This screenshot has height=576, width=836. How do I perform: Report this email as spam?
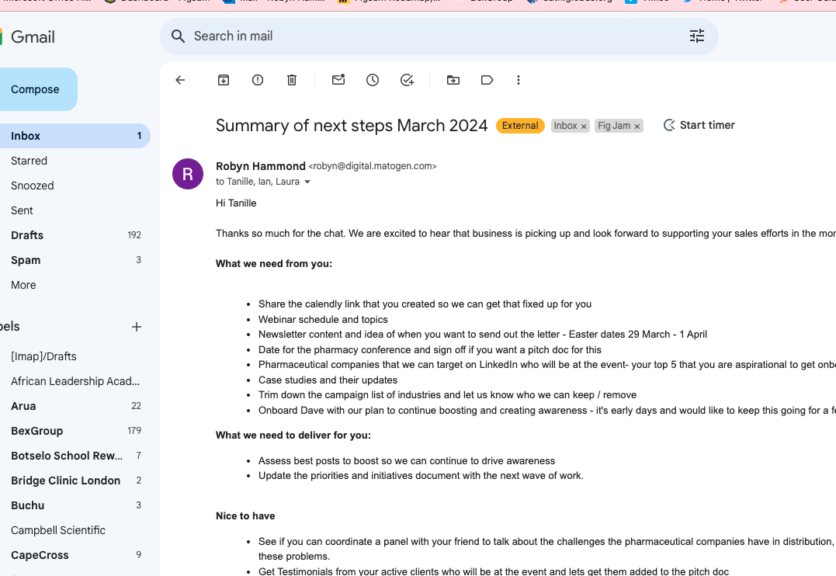258,80
